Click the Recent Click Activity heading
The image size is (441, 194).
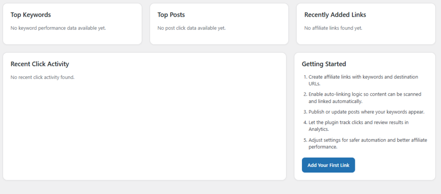pos(40,64)
